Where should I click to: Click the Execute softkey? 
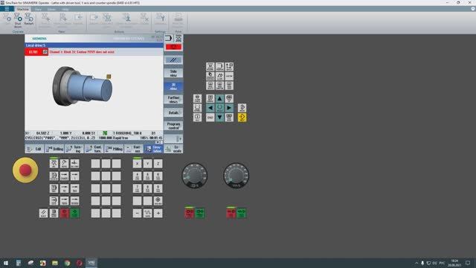tap(173, 149)
